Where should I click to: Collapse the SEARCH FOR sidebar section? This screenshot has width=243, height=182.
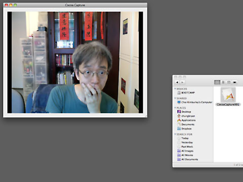pos(175,134)
